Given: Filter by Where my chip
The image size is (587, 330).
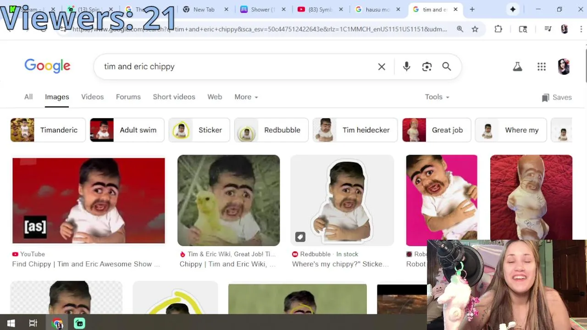Looking at the screenshot, I should [x=511, y=130].
